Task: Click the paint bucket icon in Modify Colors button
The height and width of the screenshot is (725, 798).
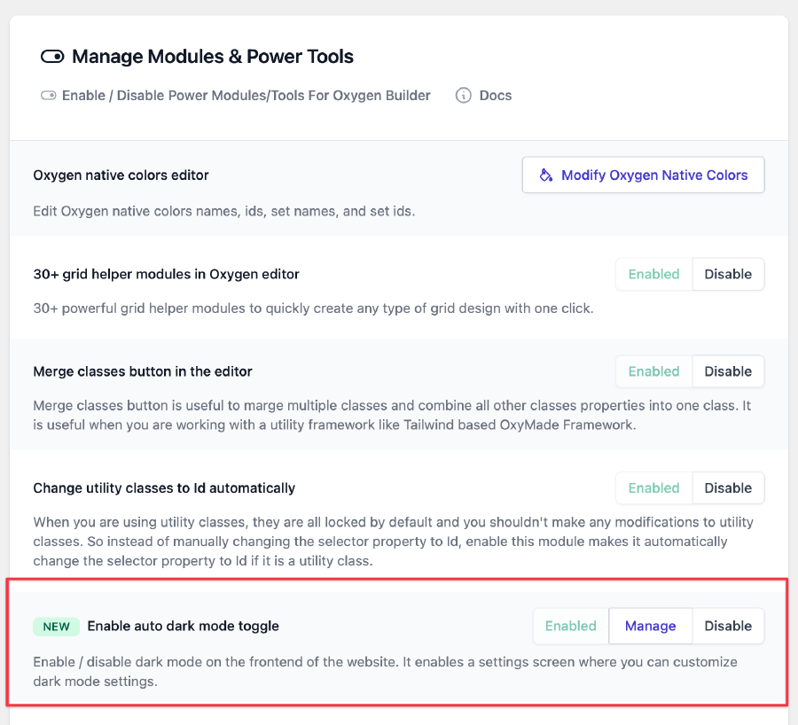Action: tap(545, 175)
